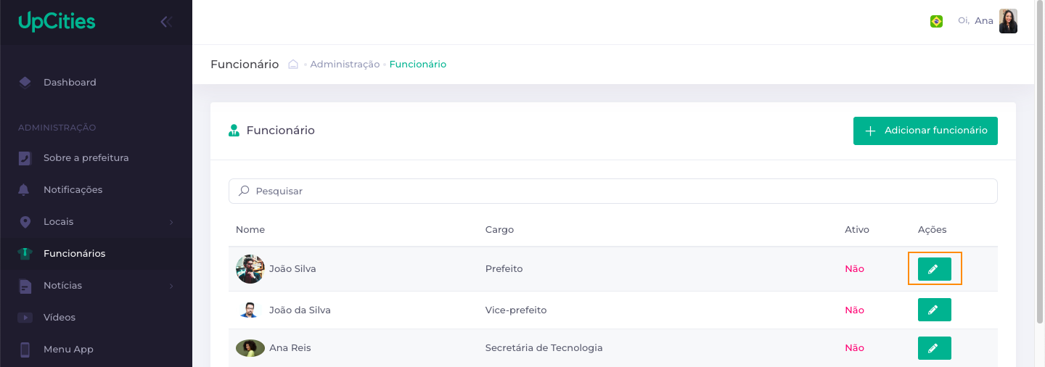The image size is (1045, 367).
Task: Click the Locais map pin icon
Action: pyautogui.click(x=25, y=222)
